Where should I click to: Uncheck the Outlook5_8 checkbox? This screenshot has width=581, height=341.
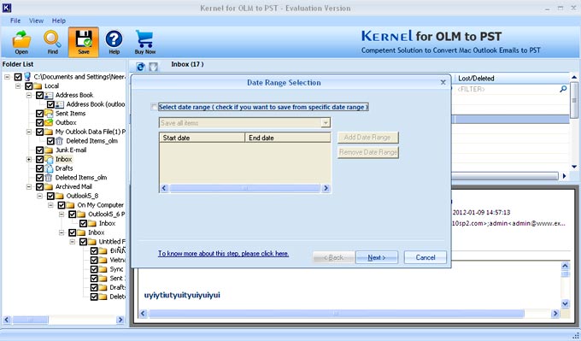pyautogui.click(x=50, y=196)
